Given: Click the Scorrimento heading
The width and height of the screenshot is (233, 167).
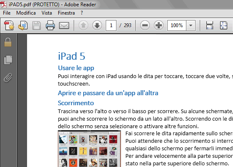Looking at the screenshot, I should [76, 103].
